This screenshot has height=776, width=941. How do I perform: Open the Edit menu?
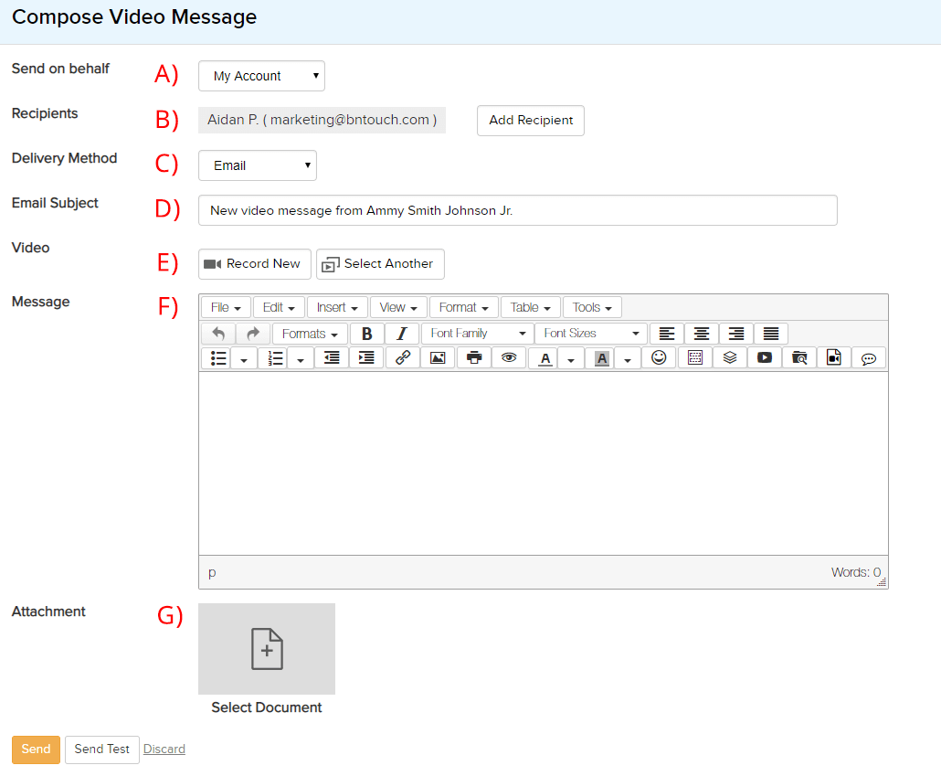click(x=279, y=307)
